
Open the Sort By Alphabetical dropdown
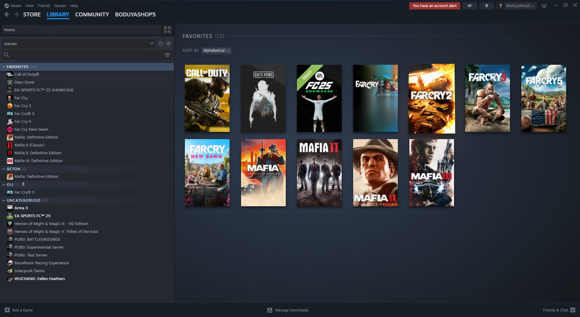216,50
